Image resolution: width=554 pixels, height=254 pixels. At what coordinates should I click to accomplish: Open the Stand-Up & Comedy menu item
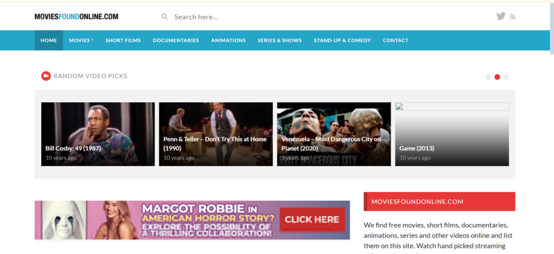(x=342, y=40)
